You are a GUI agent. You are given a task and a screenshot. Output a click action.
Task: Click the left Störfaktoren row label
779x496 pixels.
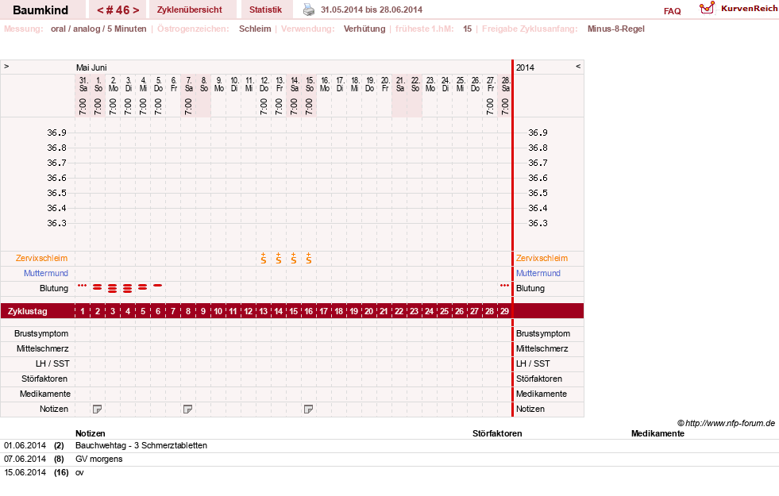(44, 379)
